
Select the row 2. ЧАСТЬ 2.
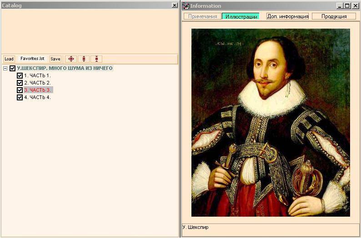tap(37, 83)
